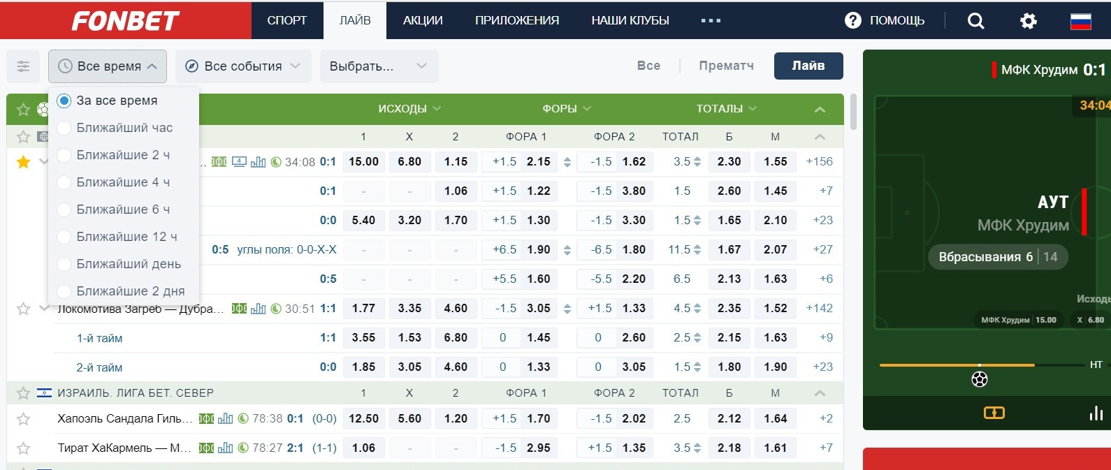This screenshot has height=470, width=1111.
Task: Select the 'Ближайшие 4 ч' radio option
Action: point(64,182)
